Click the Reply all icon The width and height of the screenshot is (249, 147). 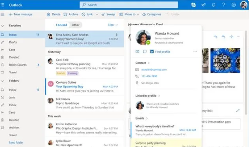[x=224, y=37]
